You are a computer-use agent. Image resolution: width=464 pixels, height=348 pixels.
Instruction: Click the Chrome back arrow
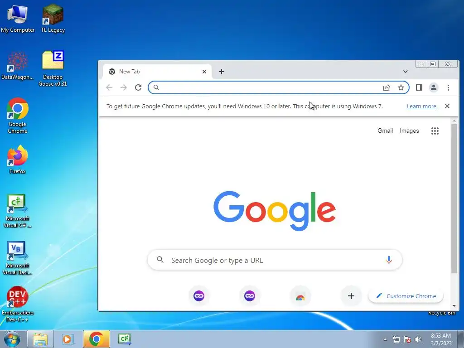[x=109, y=87]
